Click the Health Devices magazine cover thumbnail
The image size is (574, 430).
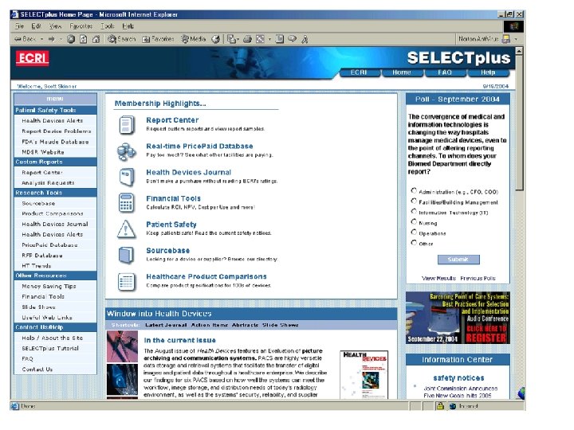click(364, 375)
